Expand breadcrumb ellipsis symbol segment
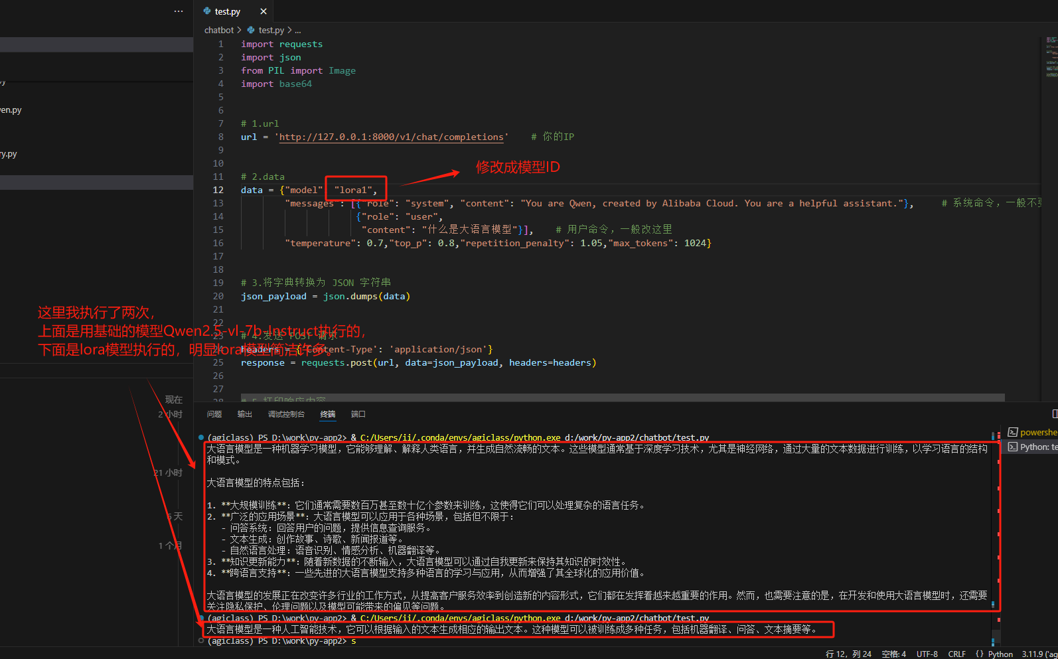This screenshot has height=659, width=1058. pos(298,30)
